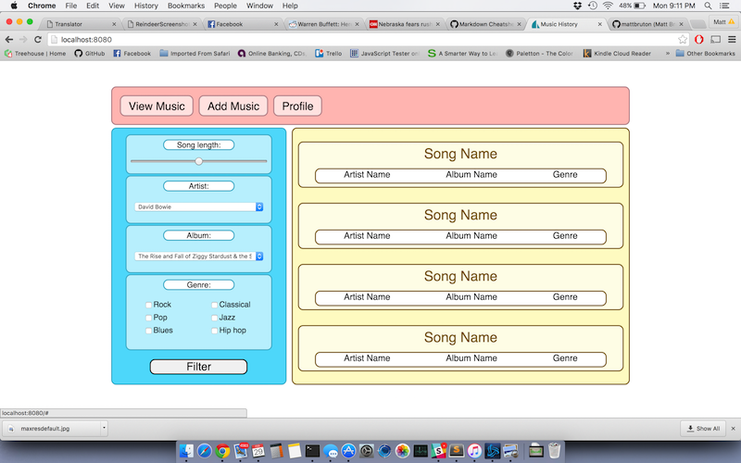Click the View Music button
741x463 pixels.
click(157, 106)
